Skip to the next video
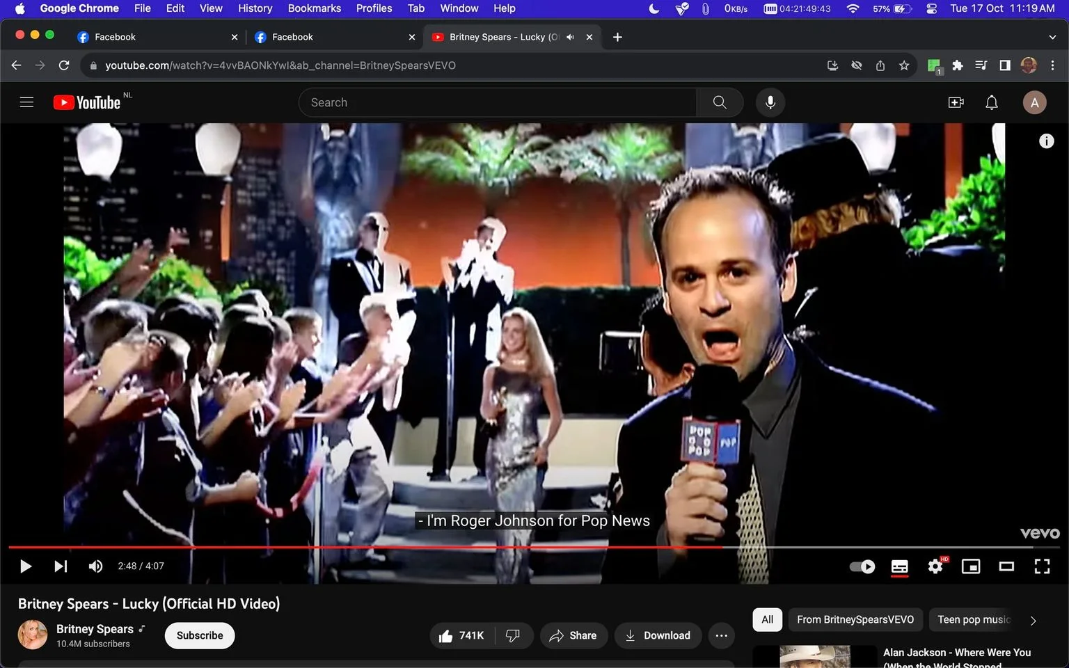1069x668 pixels. [61, 566]
